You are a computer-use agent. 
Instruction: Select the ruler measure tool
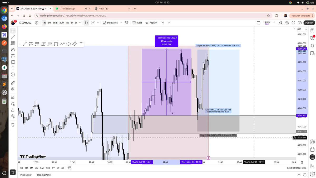coord(13,83)
